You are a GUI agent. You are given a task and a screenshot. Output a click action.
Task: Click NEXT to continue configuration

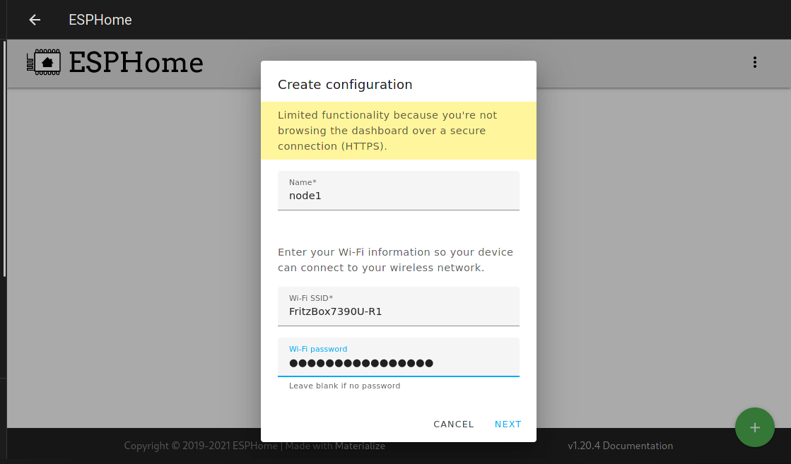tap(508, 424)
